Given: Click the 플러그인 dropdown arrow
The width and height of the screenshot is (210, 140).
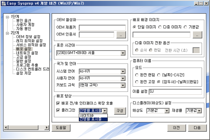Looking at the screenshot, I should 105,111.
